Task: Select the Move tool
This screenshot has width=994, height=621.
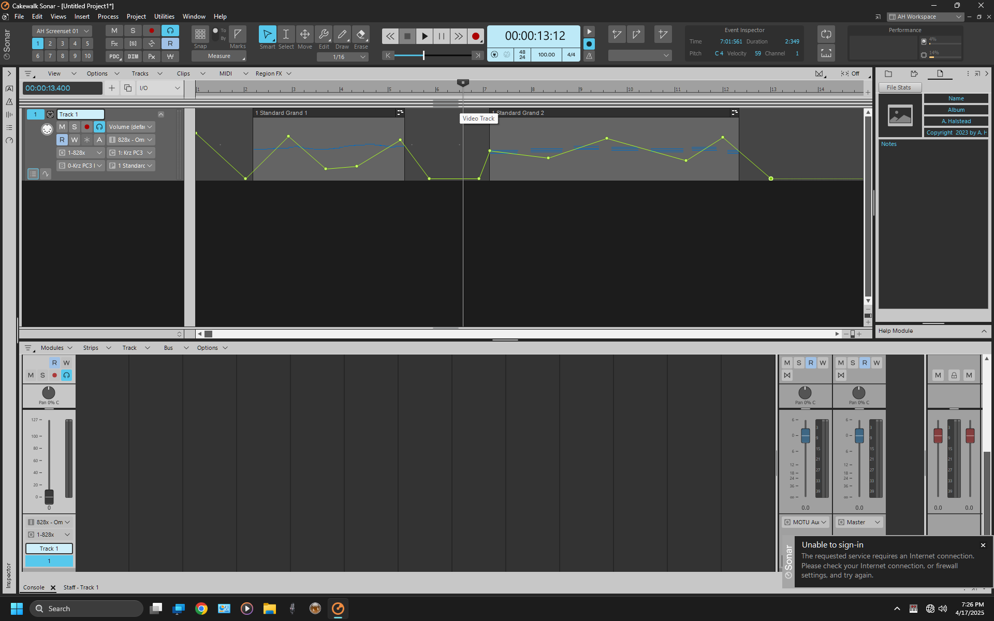Action: (x=305, y=35)
